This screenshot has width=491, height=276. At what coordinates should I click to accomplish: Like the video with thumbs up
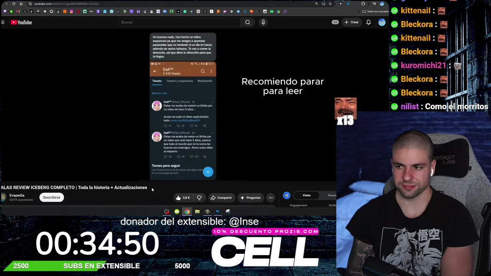[183, 198]
